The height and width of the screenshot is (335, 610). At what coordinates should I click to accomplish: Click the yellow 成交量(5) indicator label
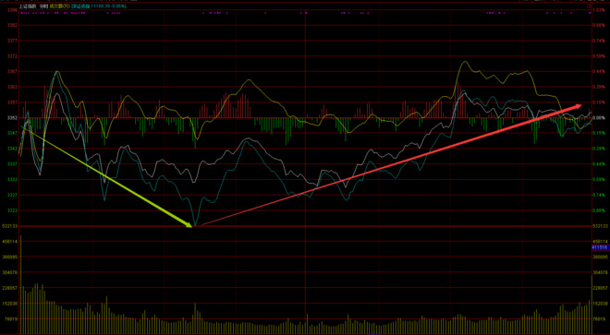coord(59,6)
